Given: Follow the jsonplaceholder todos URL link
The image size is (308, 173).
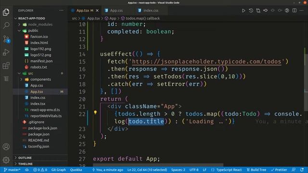Looking at the screenshot, I should (x=206, y=62).
